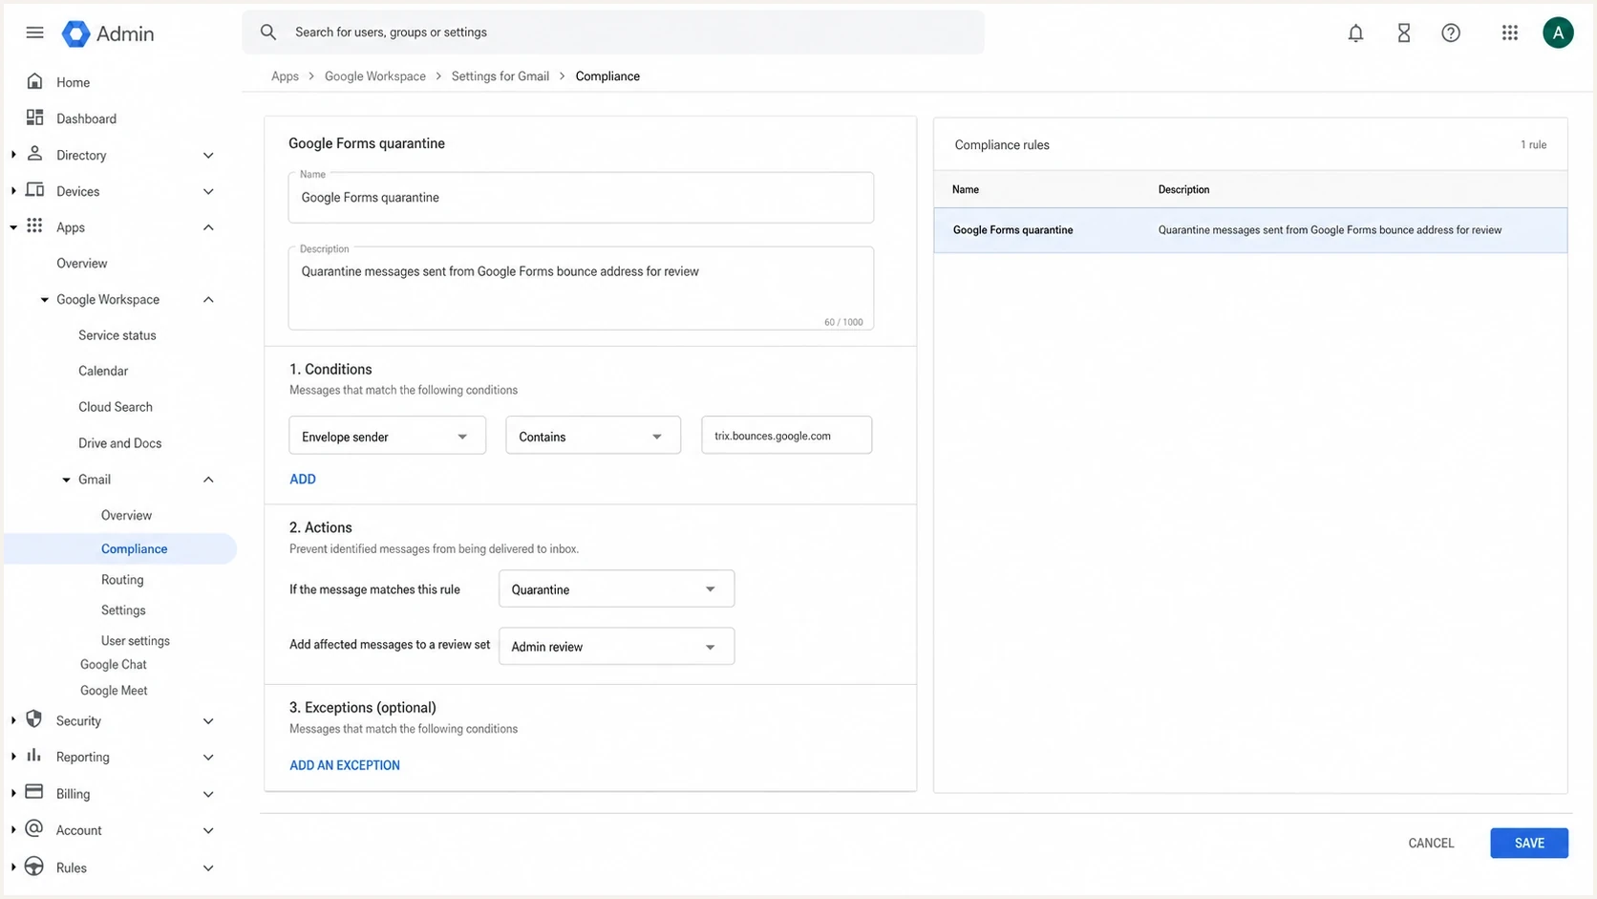Open Routing in Gmail menu
Image resolution: width=1597 pixels, height=899 pixels.
(x=122, y=580)
